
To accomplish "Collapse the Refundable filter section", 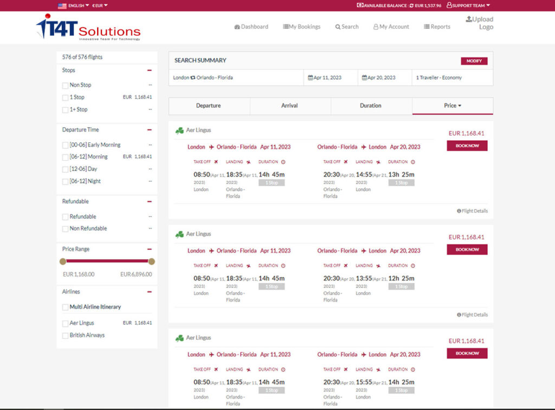I will coord(150,201).
